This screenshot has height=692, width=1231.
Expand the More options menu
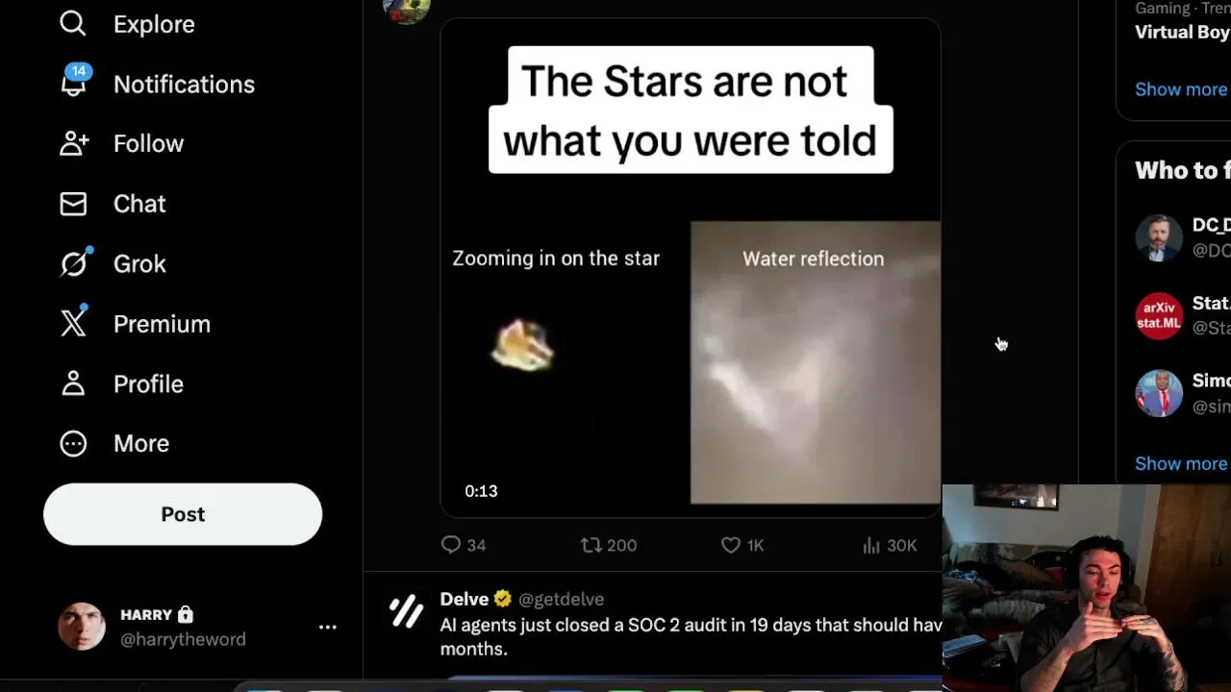tap(73, 443)
